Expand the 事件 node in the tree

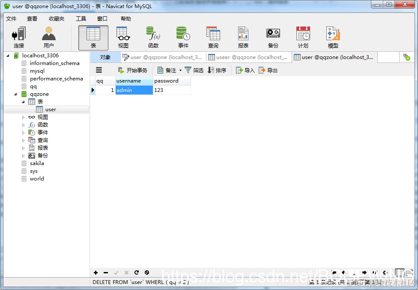point(23,133)
